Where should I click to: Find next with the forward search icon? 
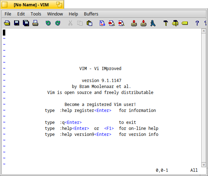pos(112,23)
